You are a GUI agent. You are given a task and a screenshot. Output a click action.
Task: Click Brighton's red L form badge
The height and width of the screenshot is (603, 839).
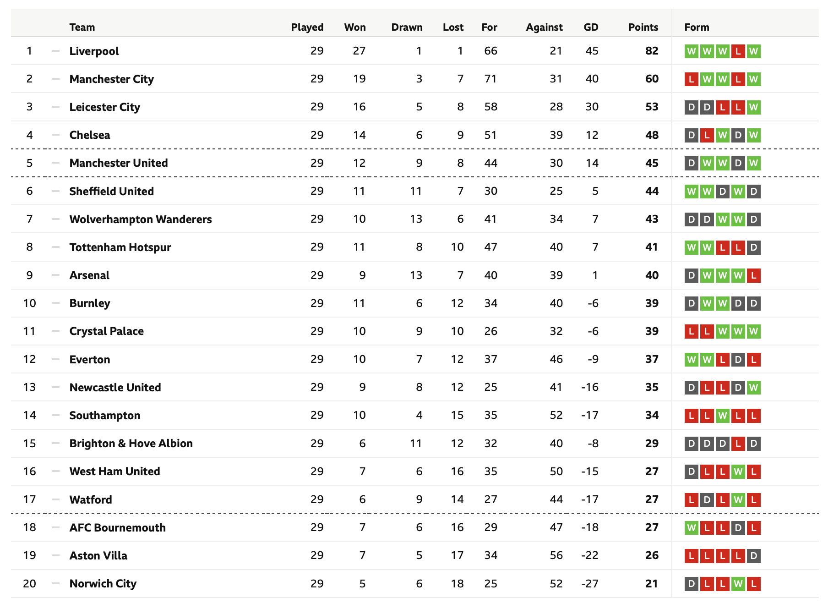(x=738, y=444)
